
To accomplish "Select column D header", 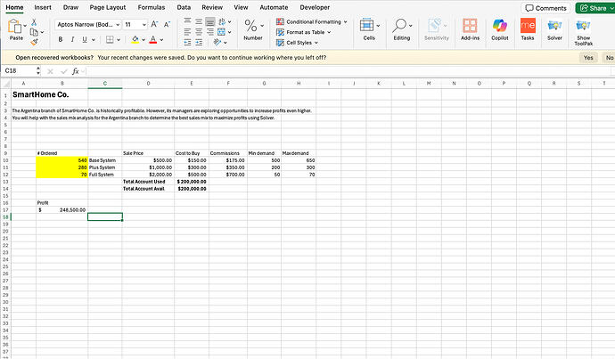I will (148, 83).
